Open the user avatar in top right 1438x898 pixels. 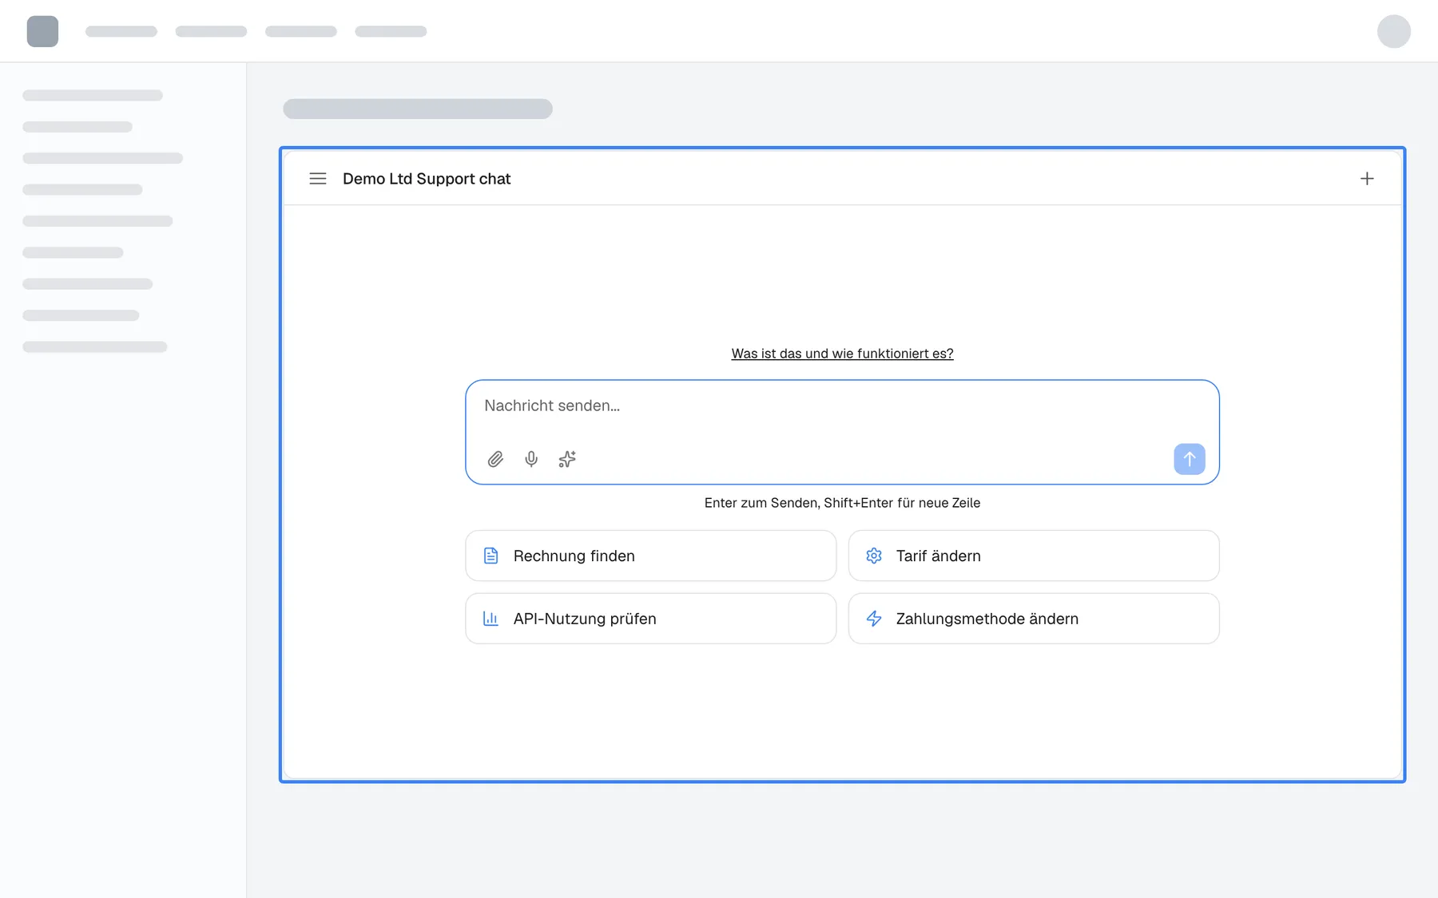(x=1393, y=31)
